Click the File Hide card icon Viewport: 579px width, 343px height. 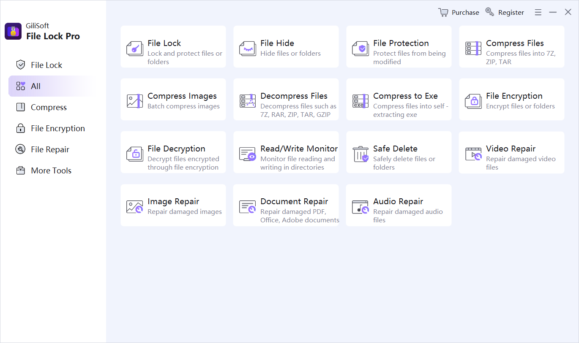coord(248,49)
